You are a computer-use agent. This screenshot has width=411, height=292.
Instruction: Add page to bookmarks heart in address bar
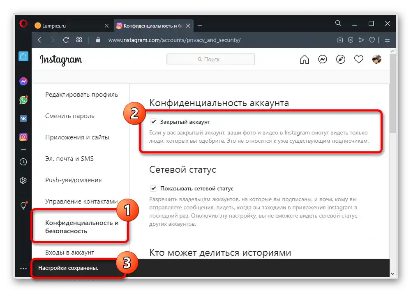(x=372, y=40)
